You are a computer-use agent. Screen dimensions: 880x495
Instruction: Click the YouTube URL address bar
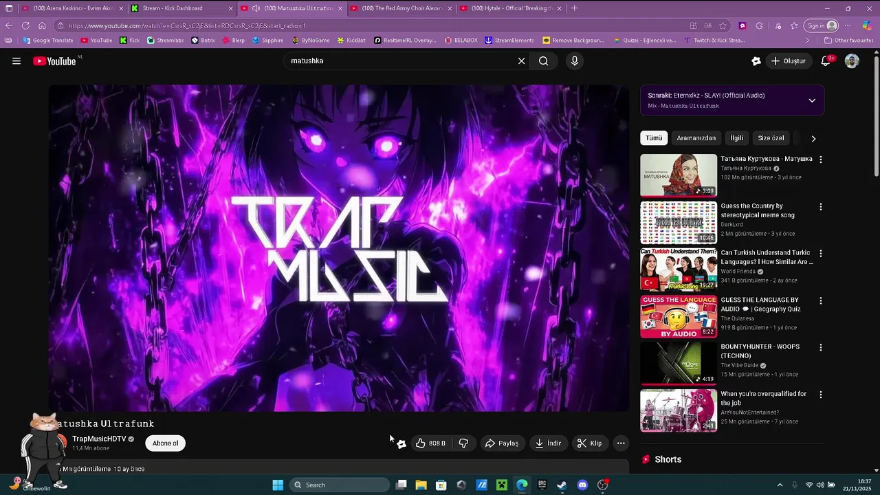click(371, 25)
